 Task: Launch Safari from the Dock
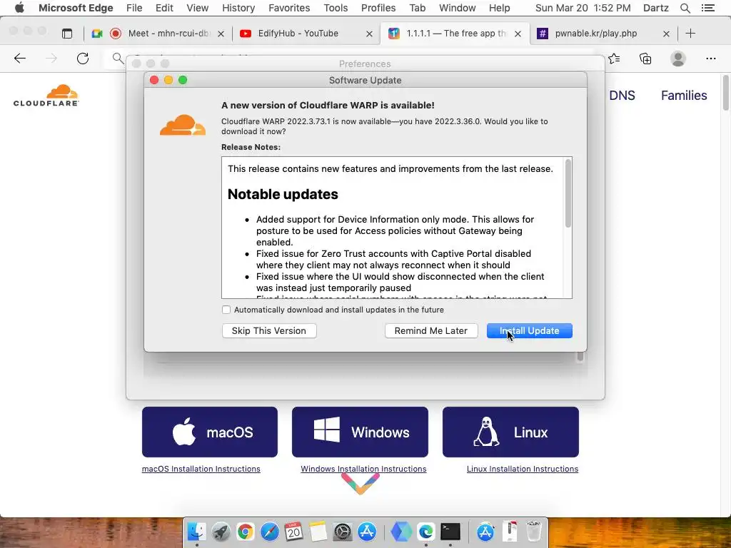click(x=269, y=531)
